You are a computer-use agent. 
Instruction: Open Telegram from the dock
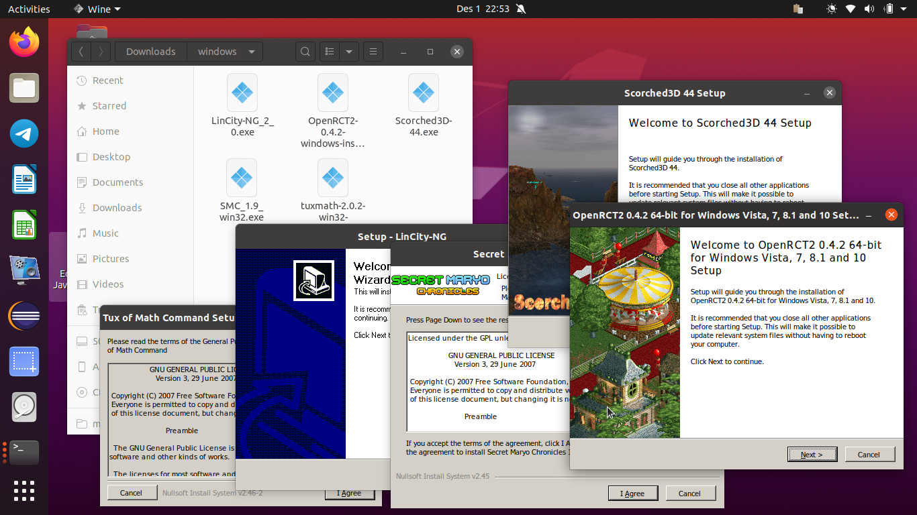[x=24, y=134]
